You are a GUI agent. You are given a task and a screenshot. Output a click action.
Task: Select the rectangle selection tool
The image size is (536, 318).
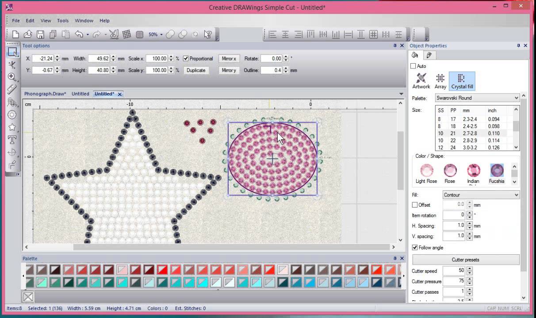pos(12,52)
